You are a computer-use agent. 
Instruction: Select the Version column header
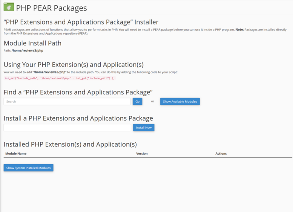pyautogui.click(x=142, y=153)
